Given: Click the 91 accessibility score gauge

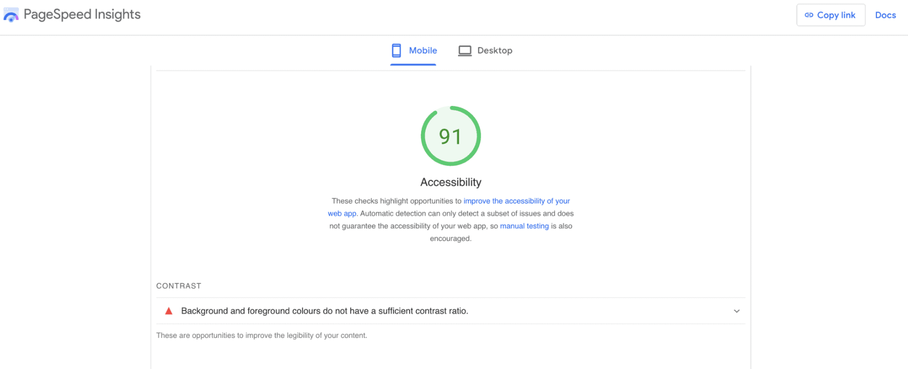Looking at the screenshot, I should (x=451, y=136).
